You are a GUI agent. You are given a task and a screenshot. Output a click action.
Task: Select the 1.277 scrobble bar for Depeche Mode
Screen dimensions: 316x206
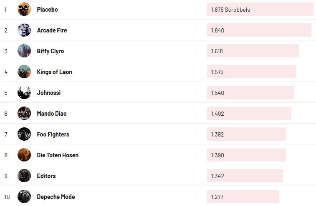point(243,196)
